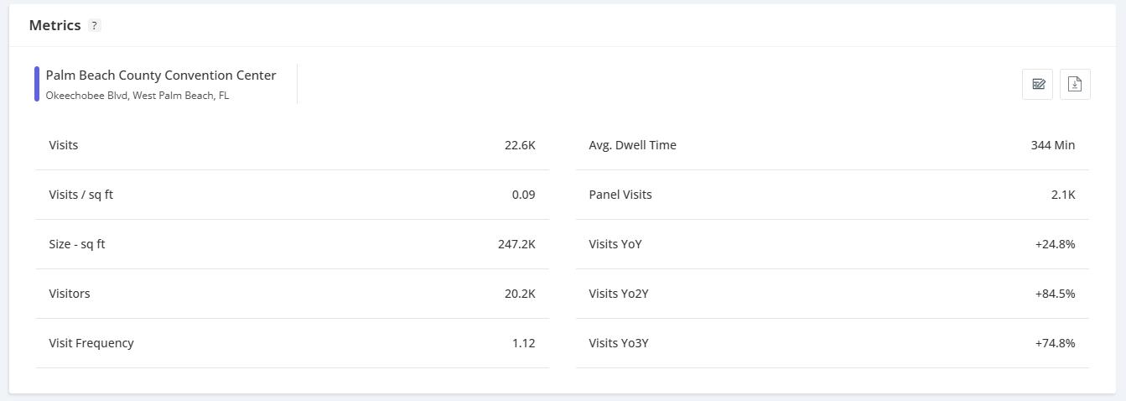This screenshot has width=1126, height=401.
Task: Select the Size - sq ft label
Action: pyautogui.click(x=77, y=244)
